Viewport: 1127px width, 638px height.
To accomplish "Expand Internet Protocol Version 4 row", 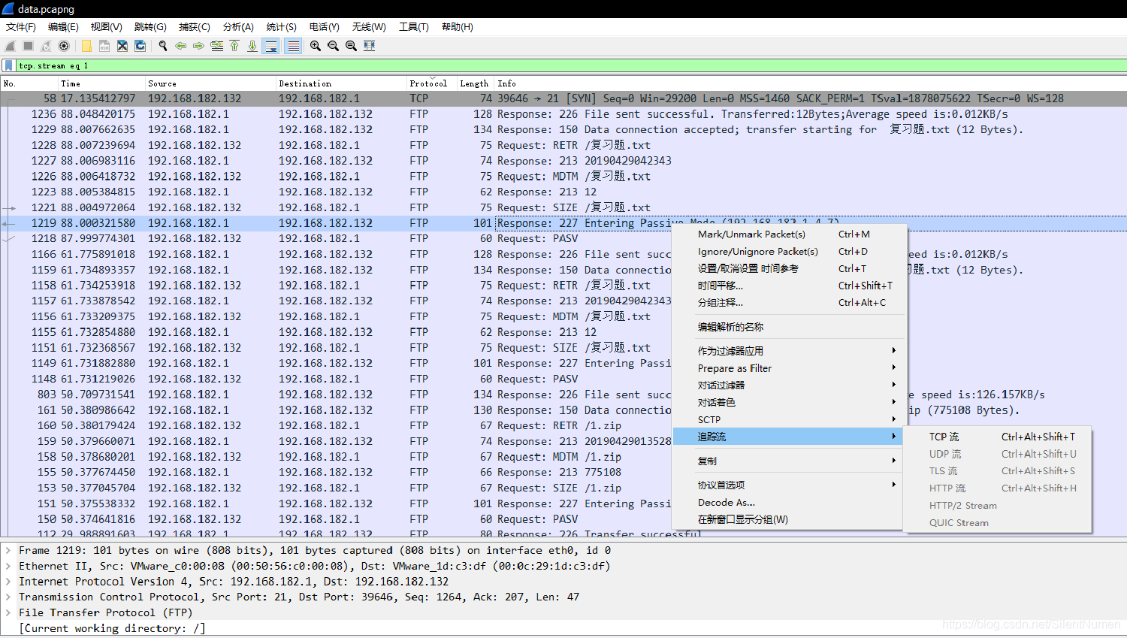I will (8, 582).
